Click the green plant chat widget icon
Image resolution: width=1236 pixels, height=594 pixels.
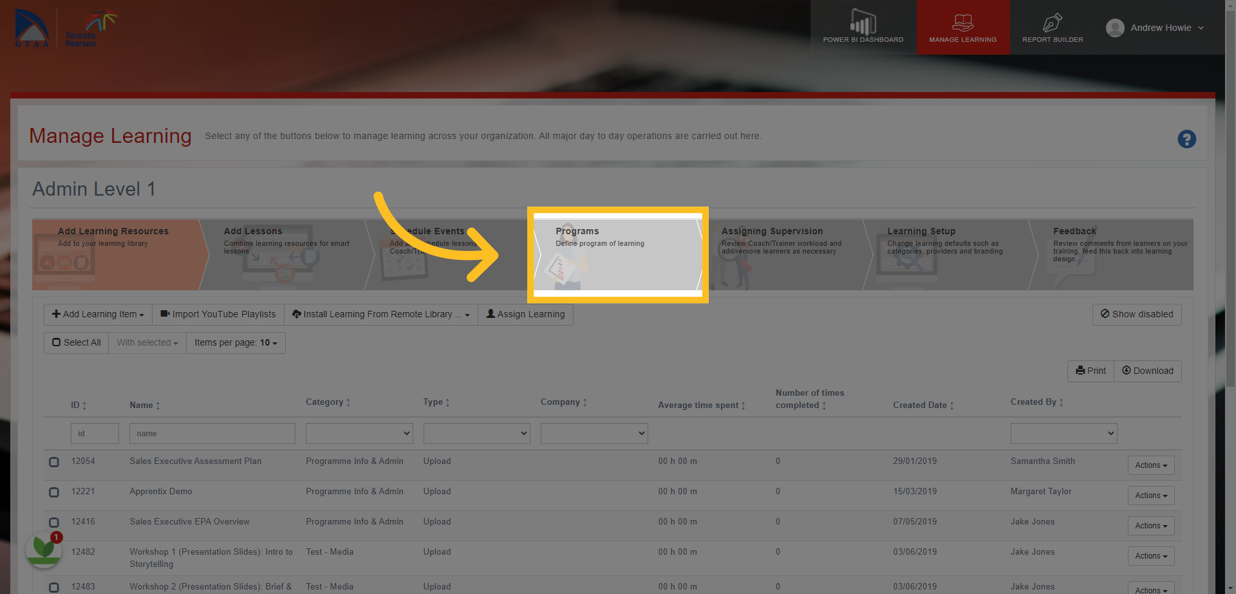coord(44,549)
